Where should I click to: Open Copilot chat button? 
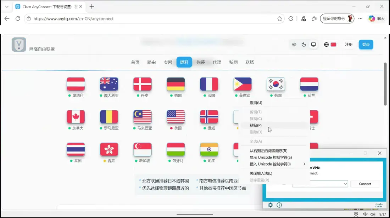[377, 19]
